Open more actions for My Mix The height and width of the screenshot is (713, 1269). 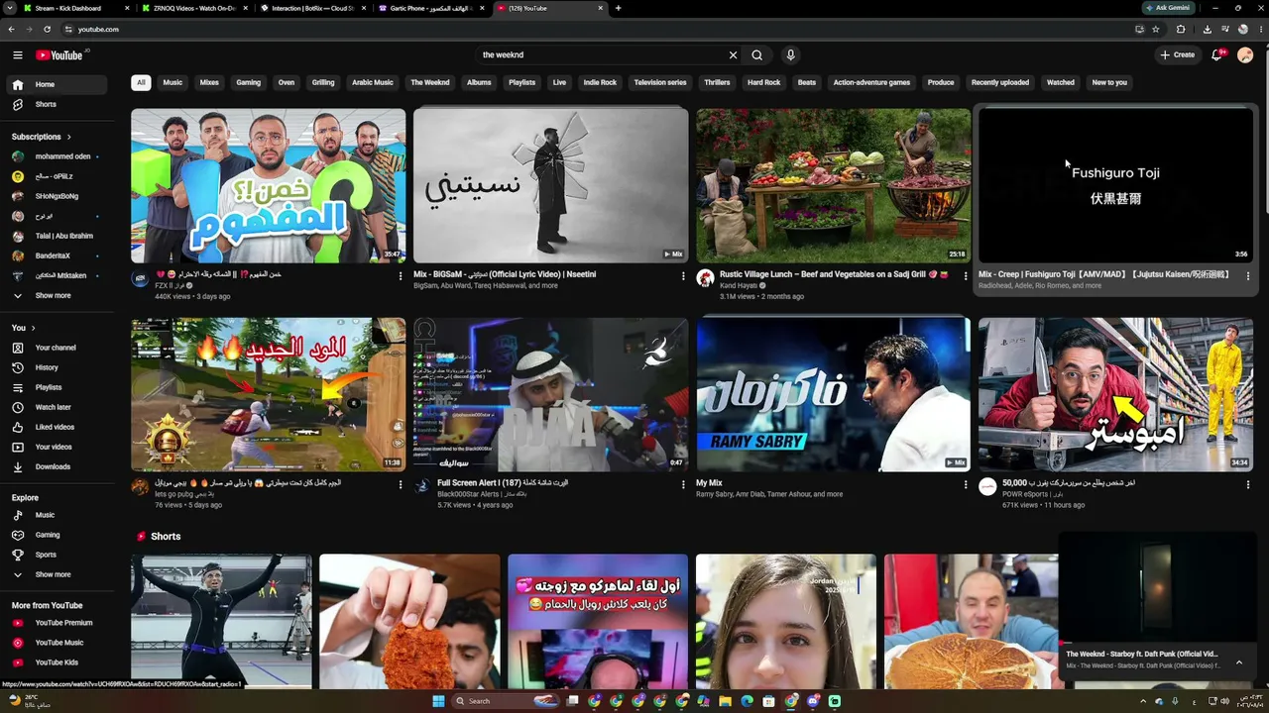tap(966, 485)
